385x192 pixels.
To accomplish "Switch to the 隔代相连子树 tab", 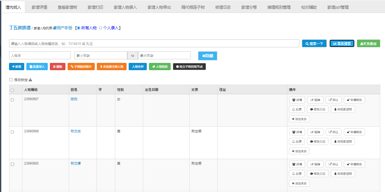I will pyautogui.click(x=193, y=7).
